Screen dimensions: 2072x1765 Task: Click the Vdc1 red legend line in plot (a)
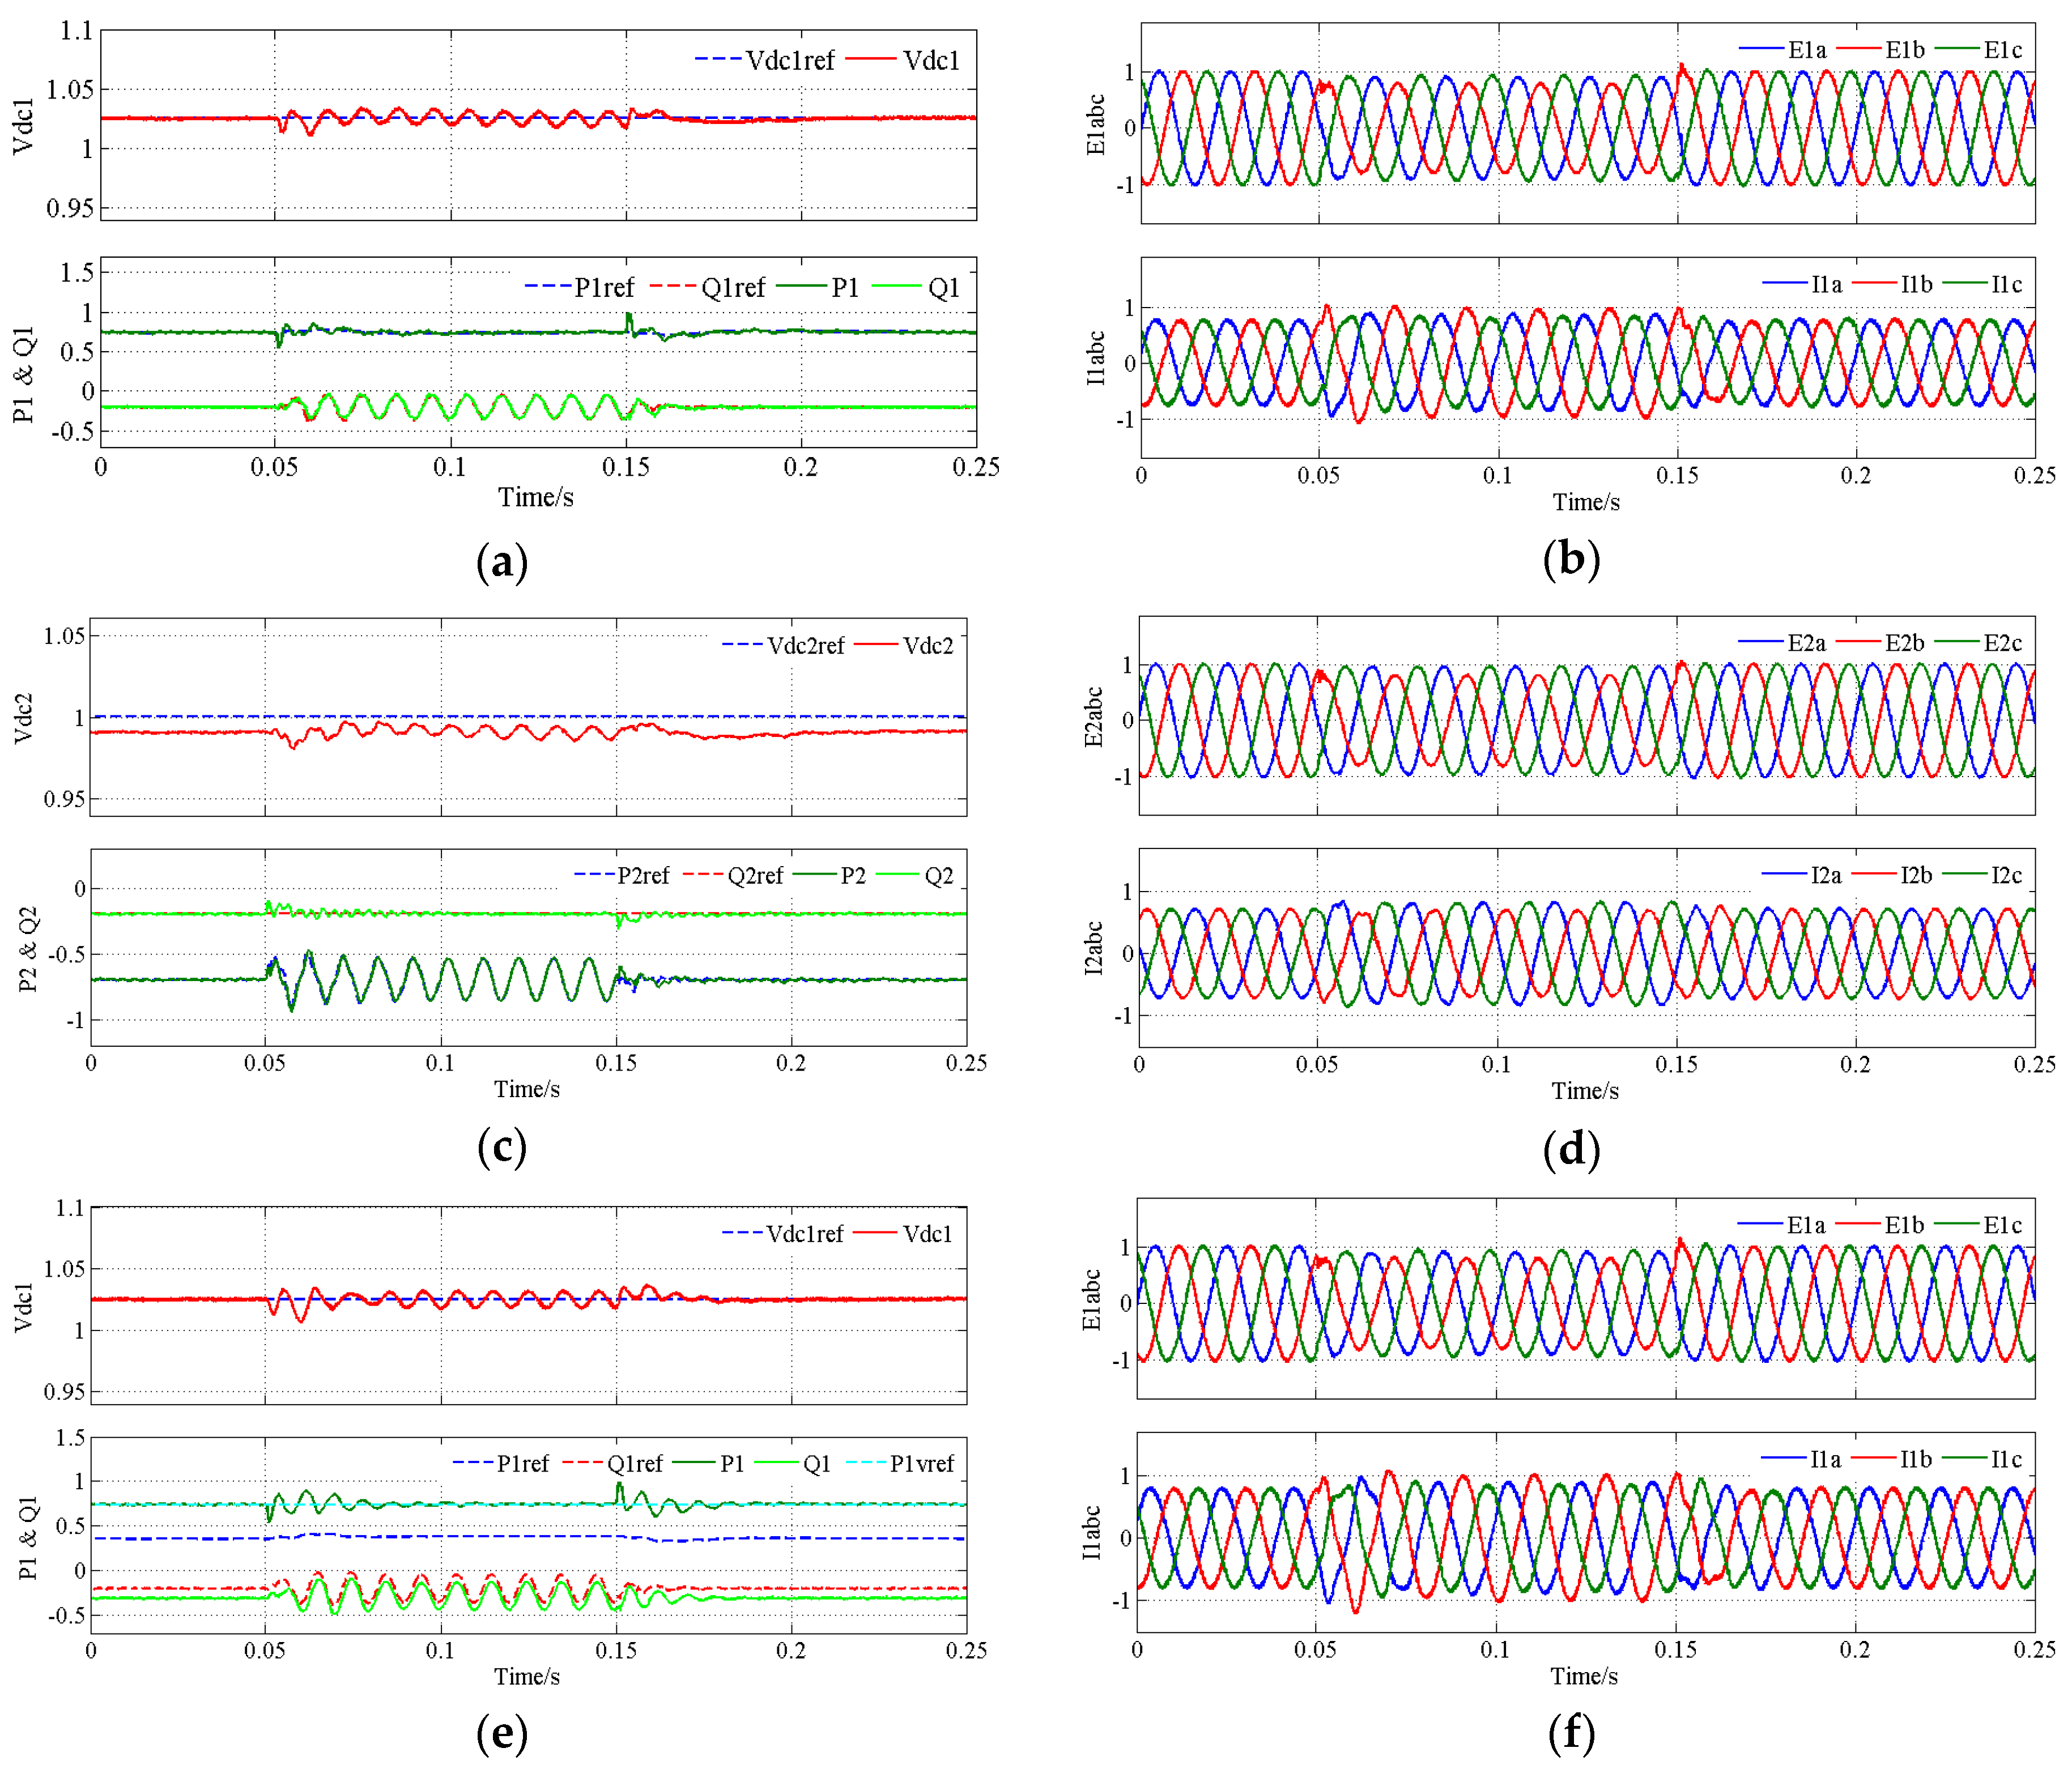[870, 60]
